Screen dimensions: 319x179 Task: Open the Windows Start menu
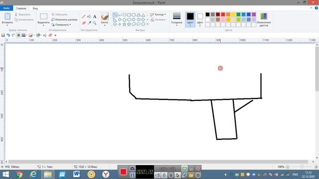[x=5, y=175]
